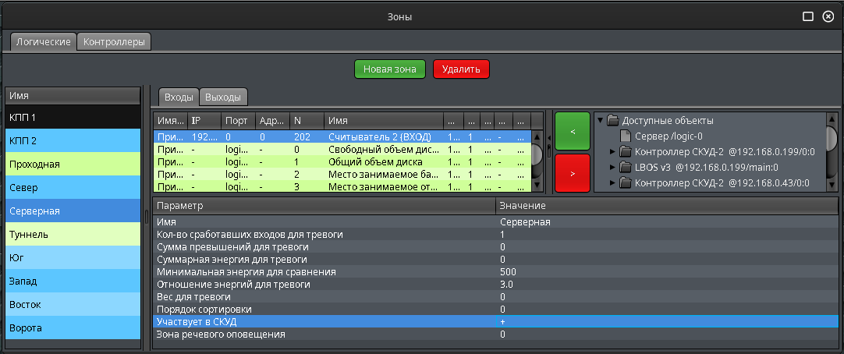Click the inputs table vertical scrollbar
This screenshot has height=354, width=844.
(x=537, y=154)
